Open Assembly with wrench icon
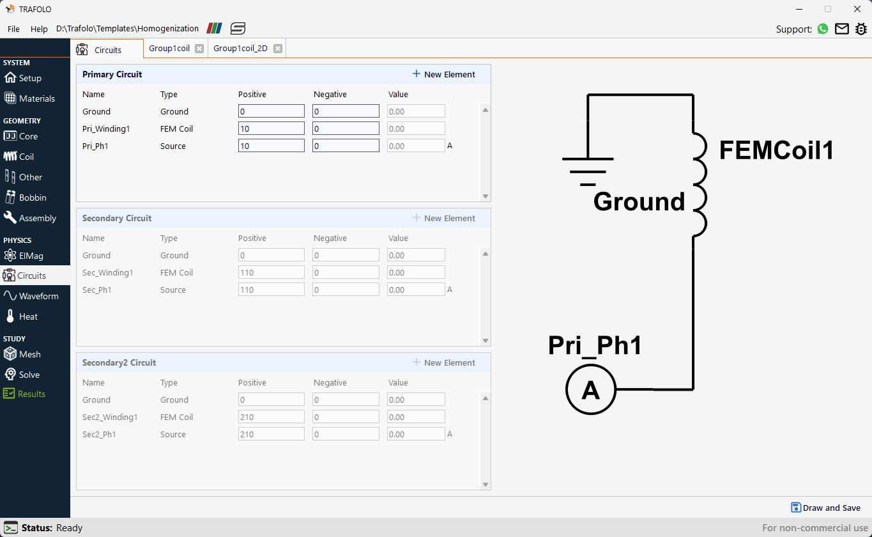 pos(29,218)
